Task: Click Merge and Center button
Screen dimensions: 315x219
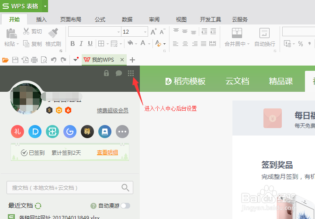Action: coord(237,37)
